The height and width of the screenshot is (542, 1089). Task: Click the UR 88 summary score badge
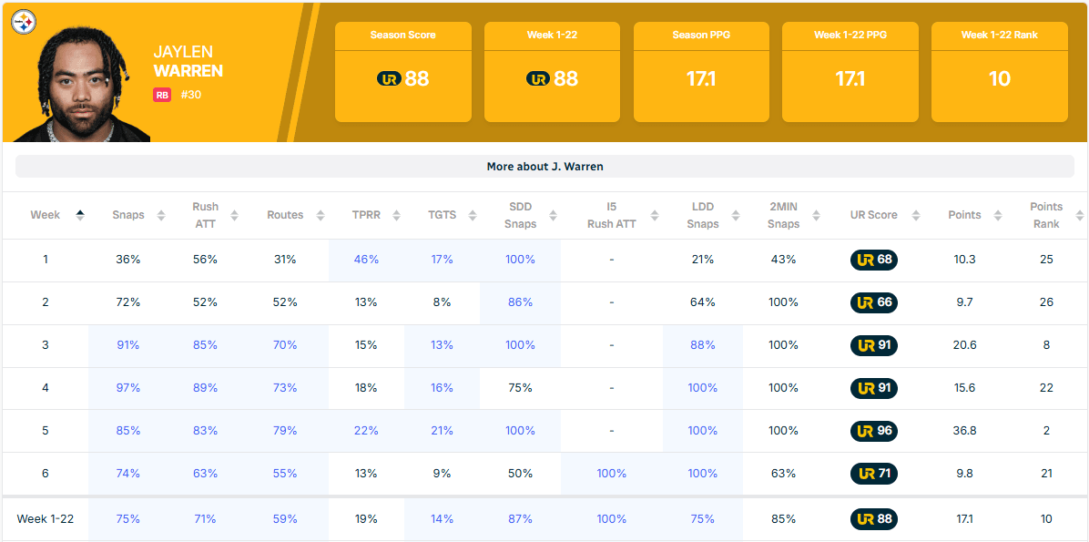874,519
